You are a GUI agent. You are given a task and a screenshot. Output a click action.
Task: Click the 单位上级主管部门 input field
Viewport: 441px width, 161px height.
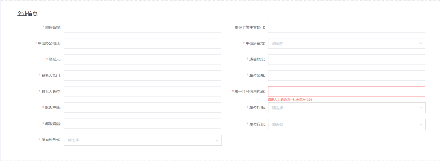pyautogui.click(x=347, y=27)
